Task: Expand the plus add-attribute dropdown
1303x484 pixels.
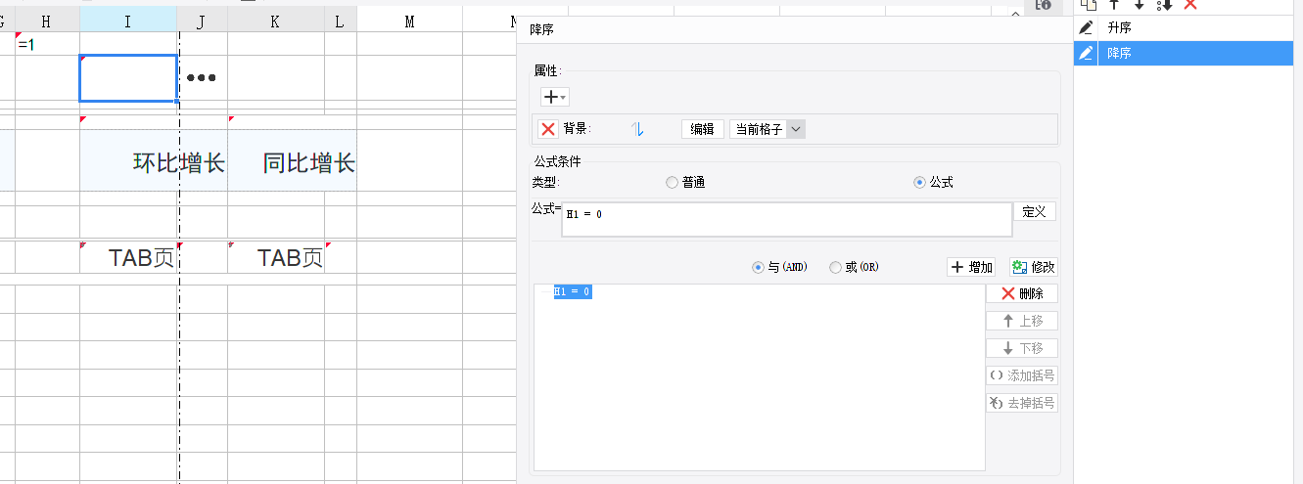Action: pos(555,97)
